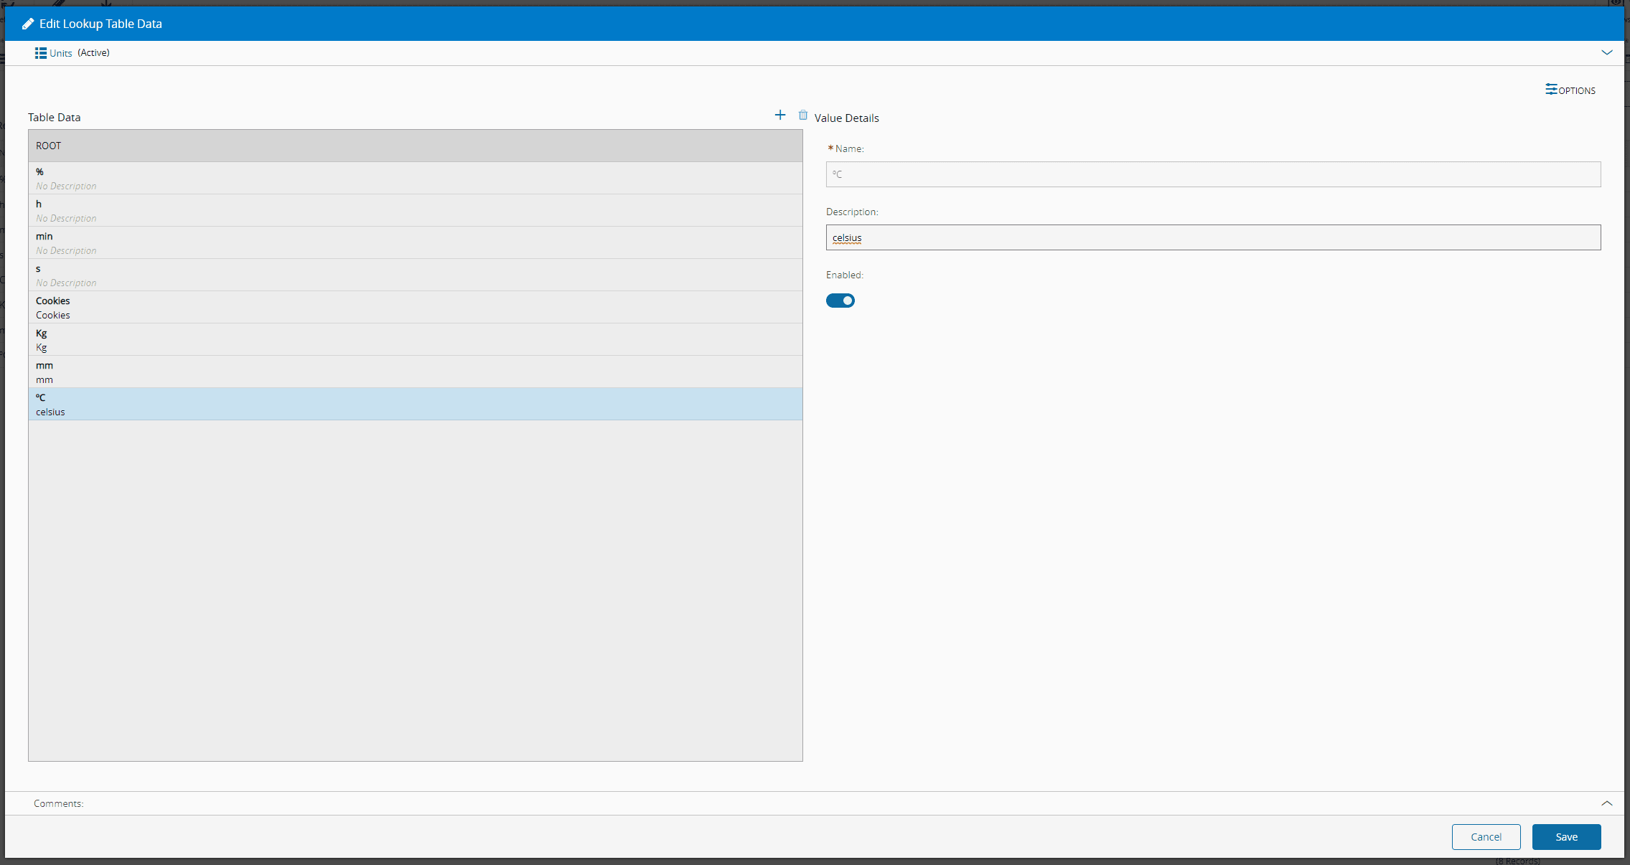The image size is (1630, 865).
Task: Click the Cancel button
Action: tap(1486, 837)
